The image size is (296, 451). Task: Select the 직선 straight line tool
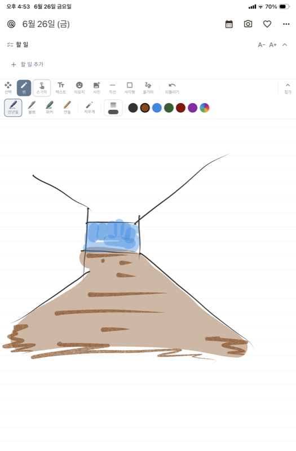(112, 88)
